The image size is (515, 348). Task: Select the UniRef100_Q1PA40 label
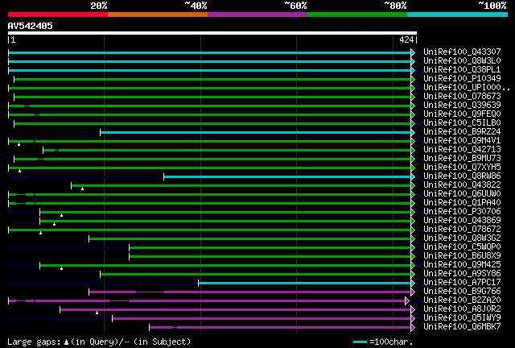(x=462, y=203)
